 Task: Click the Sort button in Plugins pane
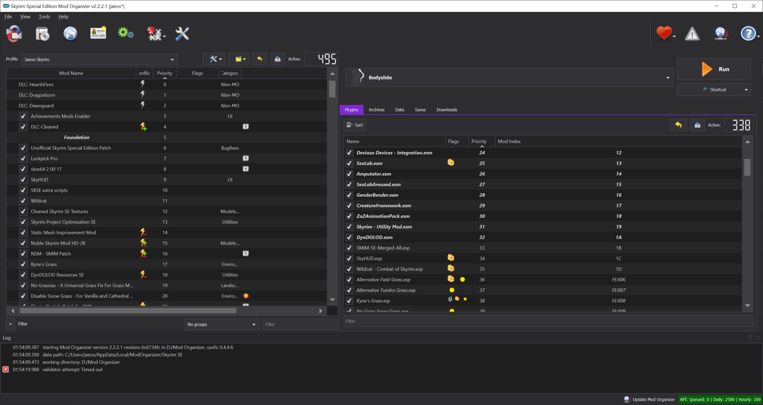pos(354,125)
